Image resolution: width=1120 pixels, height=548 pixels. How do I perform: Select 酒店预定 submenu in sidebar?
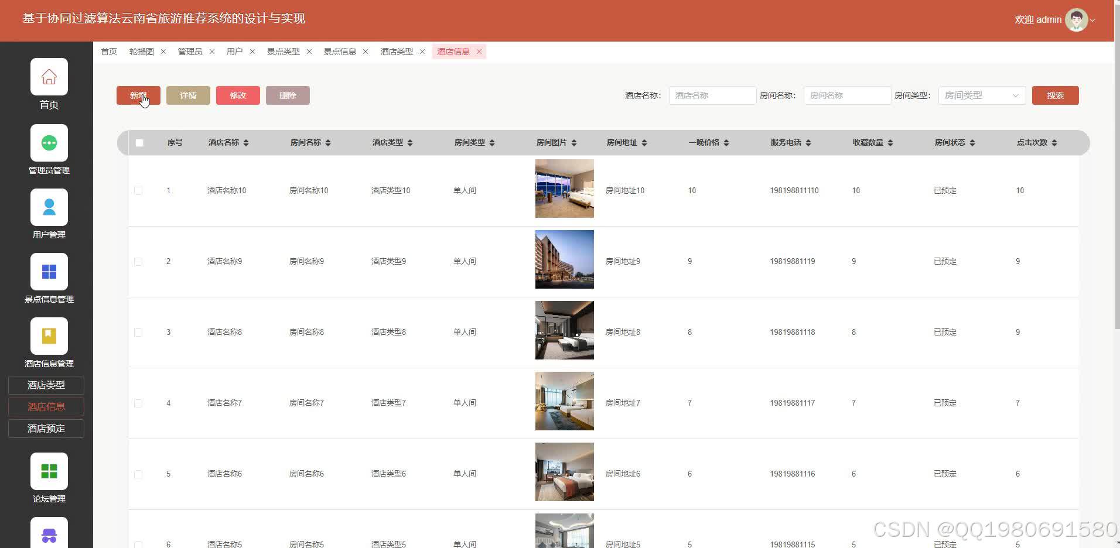(x=46, y=429)
